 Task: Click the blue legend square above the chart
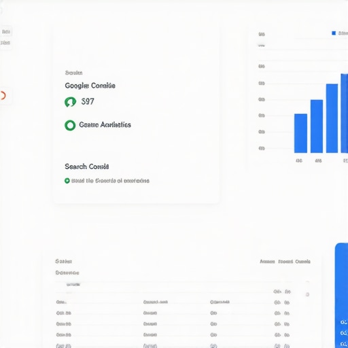tap(334, 33)
